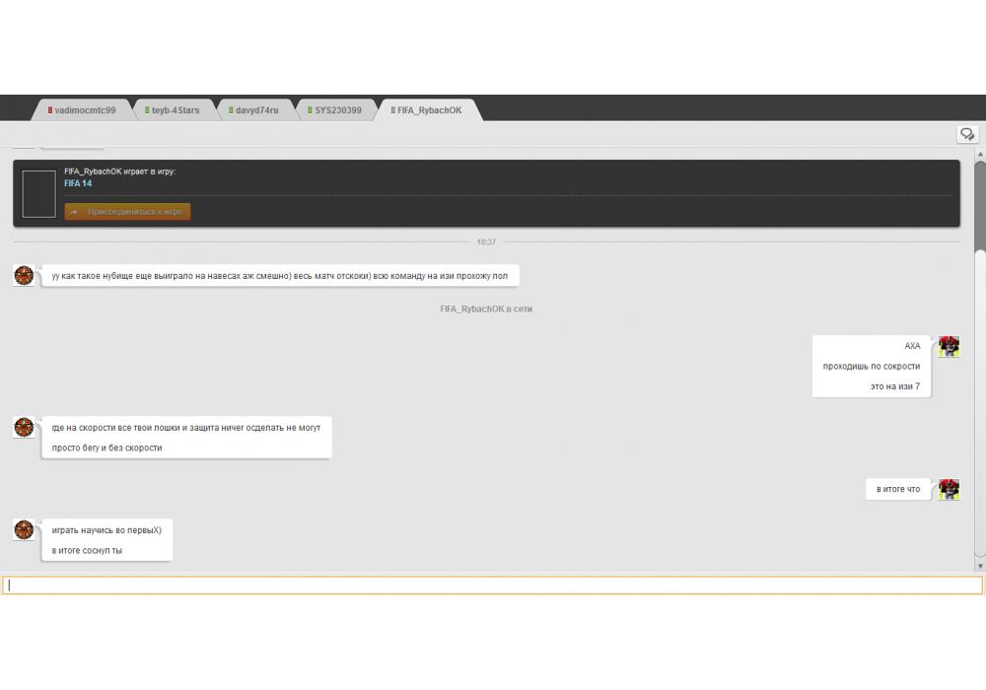Click your avatar next to the 'АХА' message
This screenshot has height=690, width=986.
click(x=949, y=347)
